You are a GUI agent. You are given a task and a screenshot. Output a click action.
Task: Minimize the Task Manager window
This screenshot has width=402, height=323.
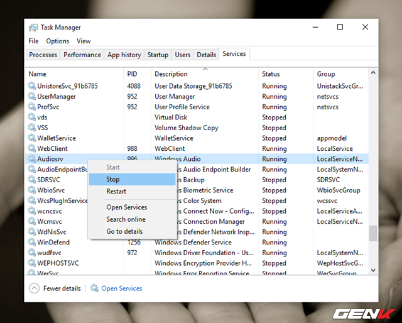click(315, 27)
